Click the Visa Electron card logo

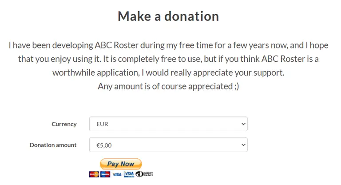[129, 174]
